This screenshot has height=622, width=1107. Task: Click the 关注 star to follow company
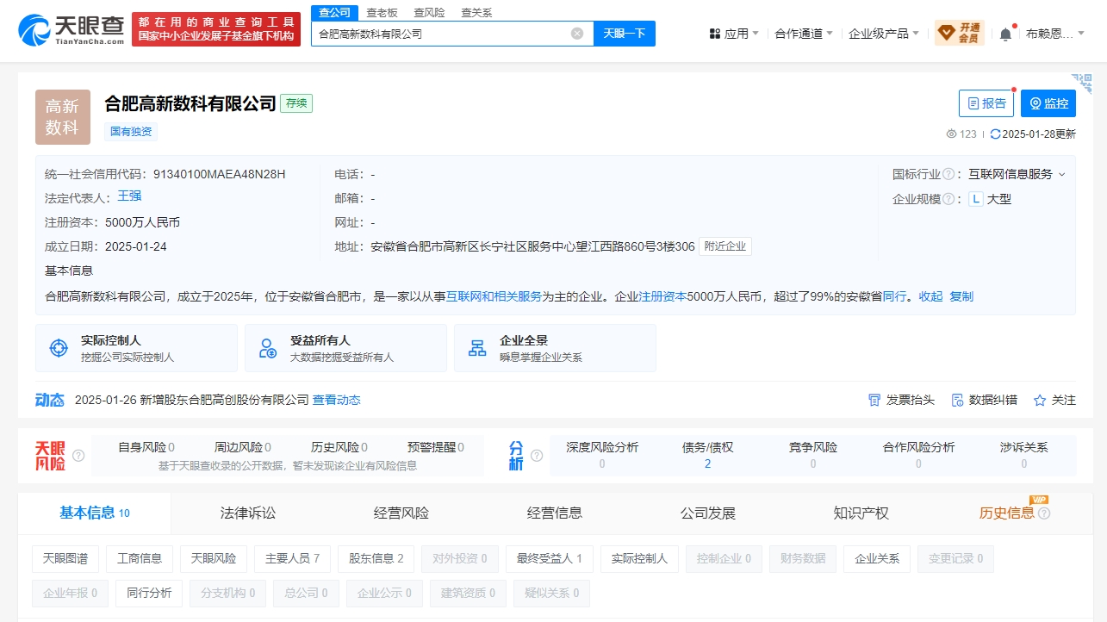1054,400
